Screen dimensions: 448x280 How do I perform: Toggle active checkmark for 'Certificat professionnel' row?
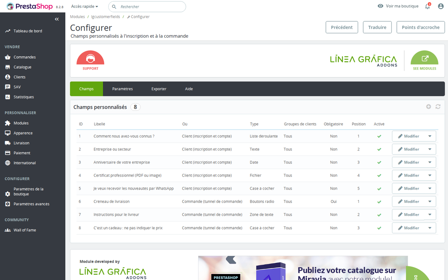379,175
